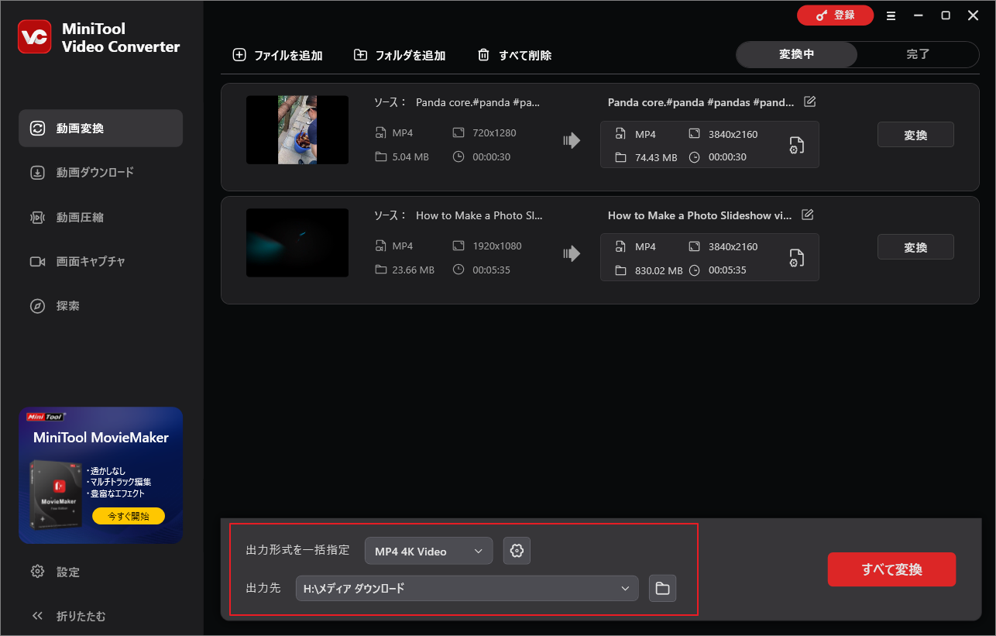Click the 720x1280 source resolution

pyautogui.click(x=494, y=132)
